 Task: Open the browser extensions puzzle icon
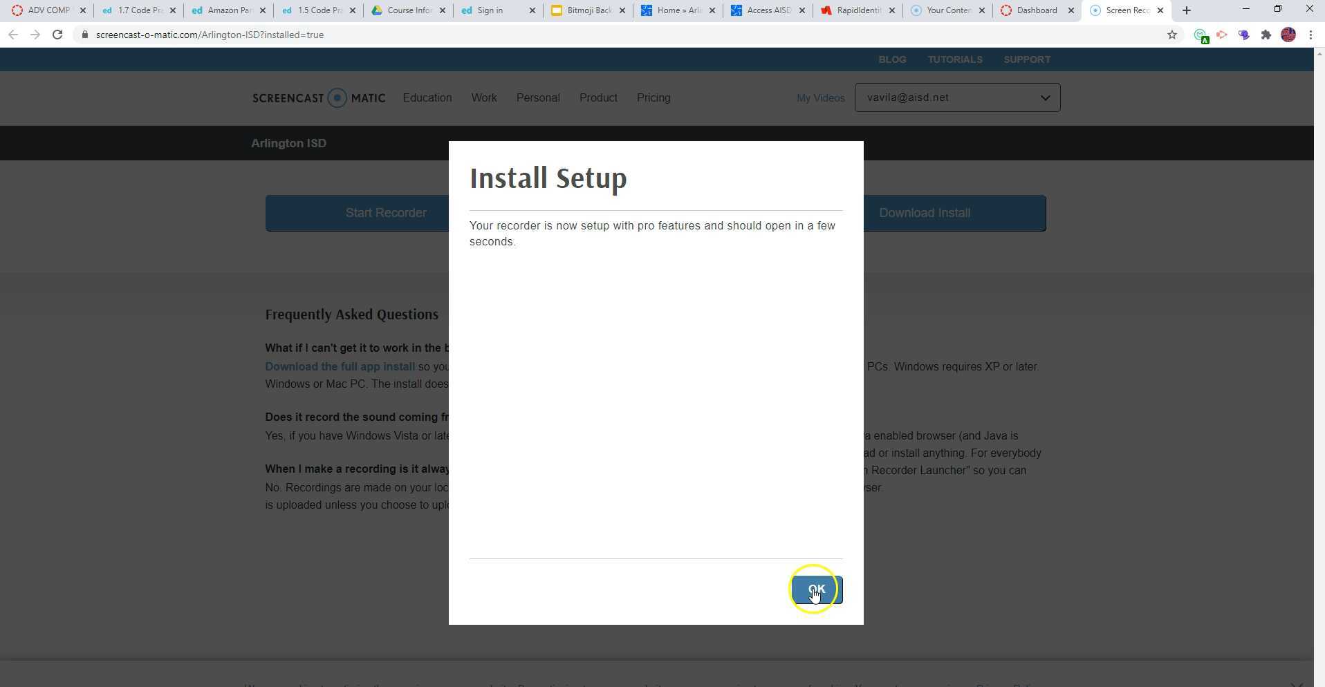pos(1268,35)
